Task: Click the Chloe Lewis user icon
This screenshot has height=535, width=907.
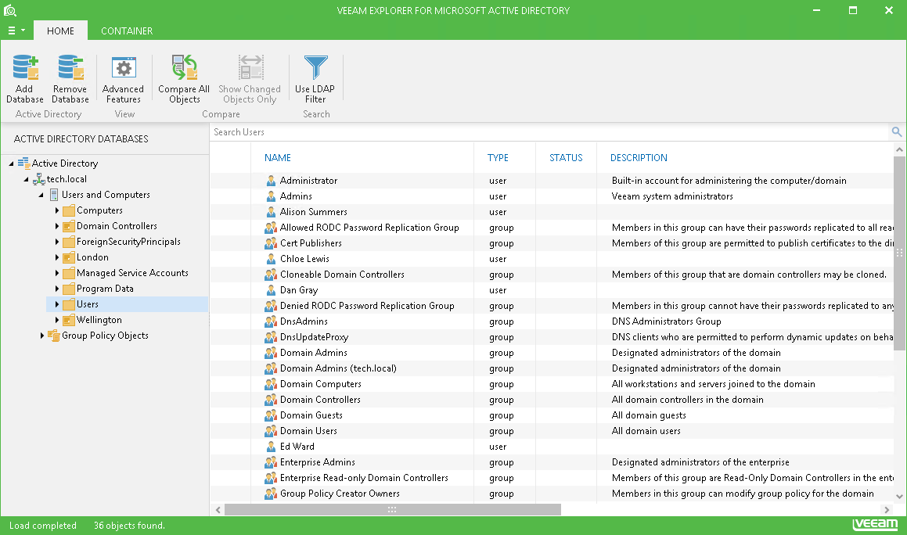Action: click(271, 259)
